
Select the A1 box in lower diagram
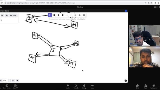35,35
